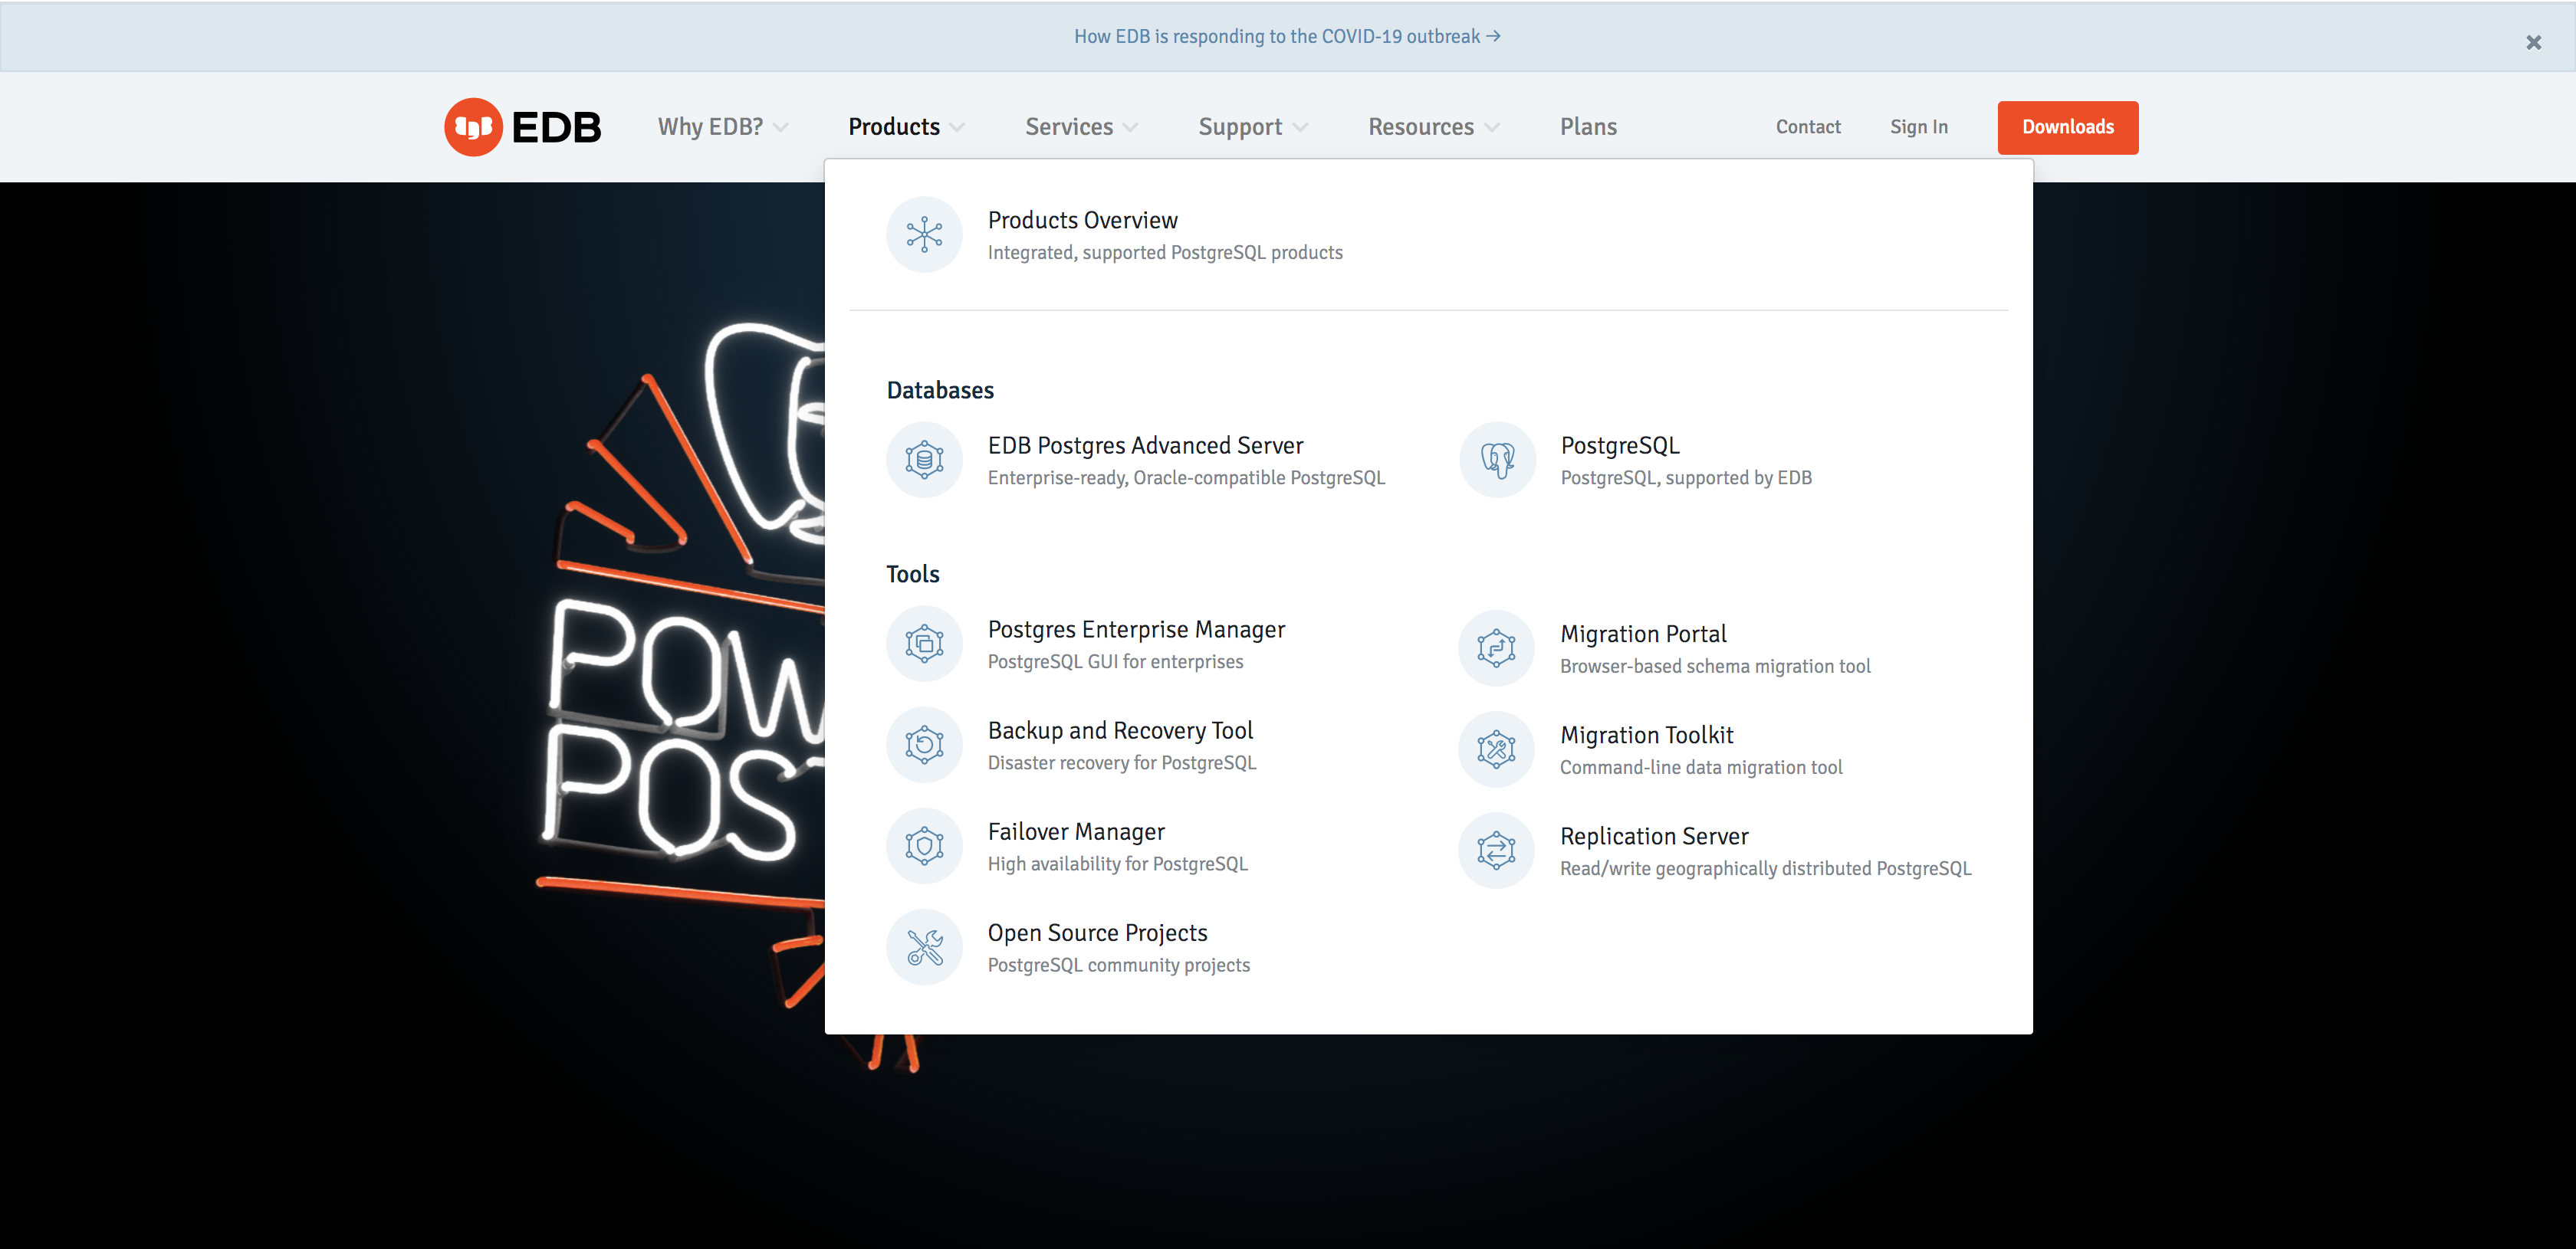Viewport: 2576px width, 1249px height.
Task: Open the Why EDB? menu label
Action: (710, 127)
